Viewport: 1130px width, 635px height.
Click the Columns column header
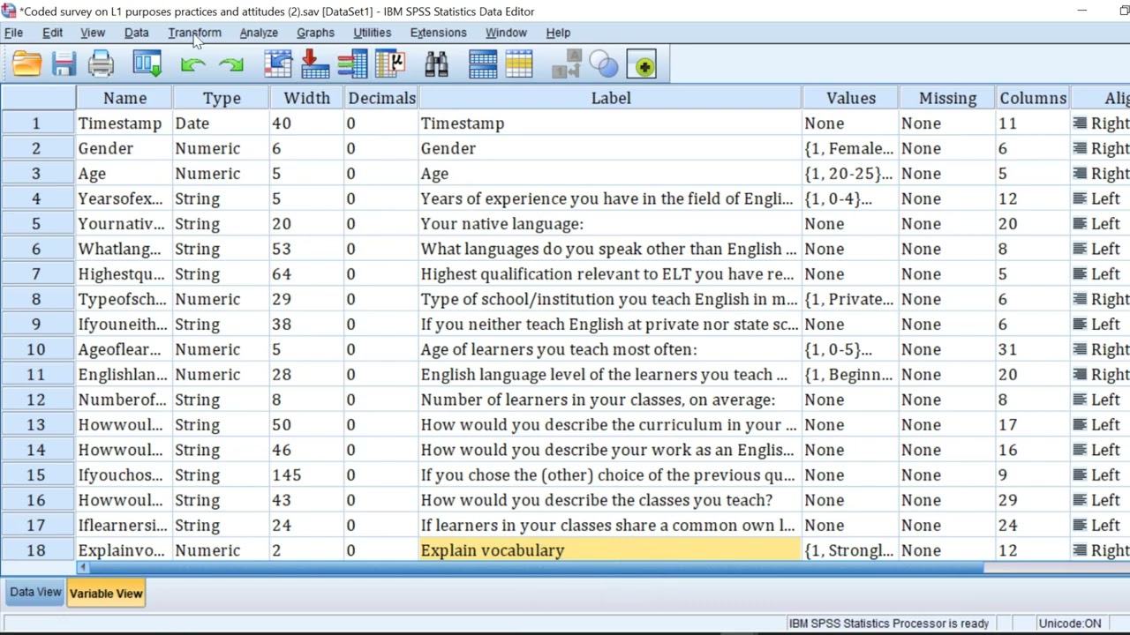pos(1033,98)
